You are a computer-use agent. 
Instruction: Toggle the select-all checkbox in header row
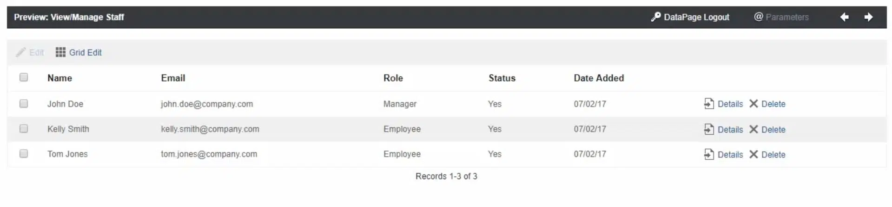(24, 77)
